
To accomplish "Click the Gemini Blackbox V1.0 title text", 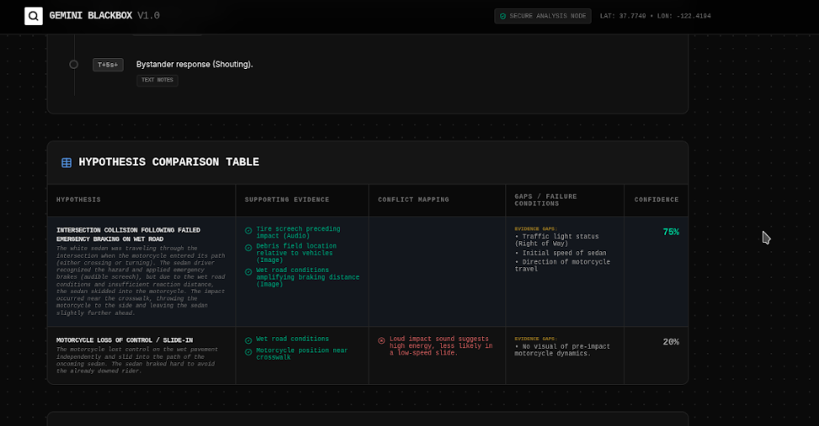I will tap(104, 16).
